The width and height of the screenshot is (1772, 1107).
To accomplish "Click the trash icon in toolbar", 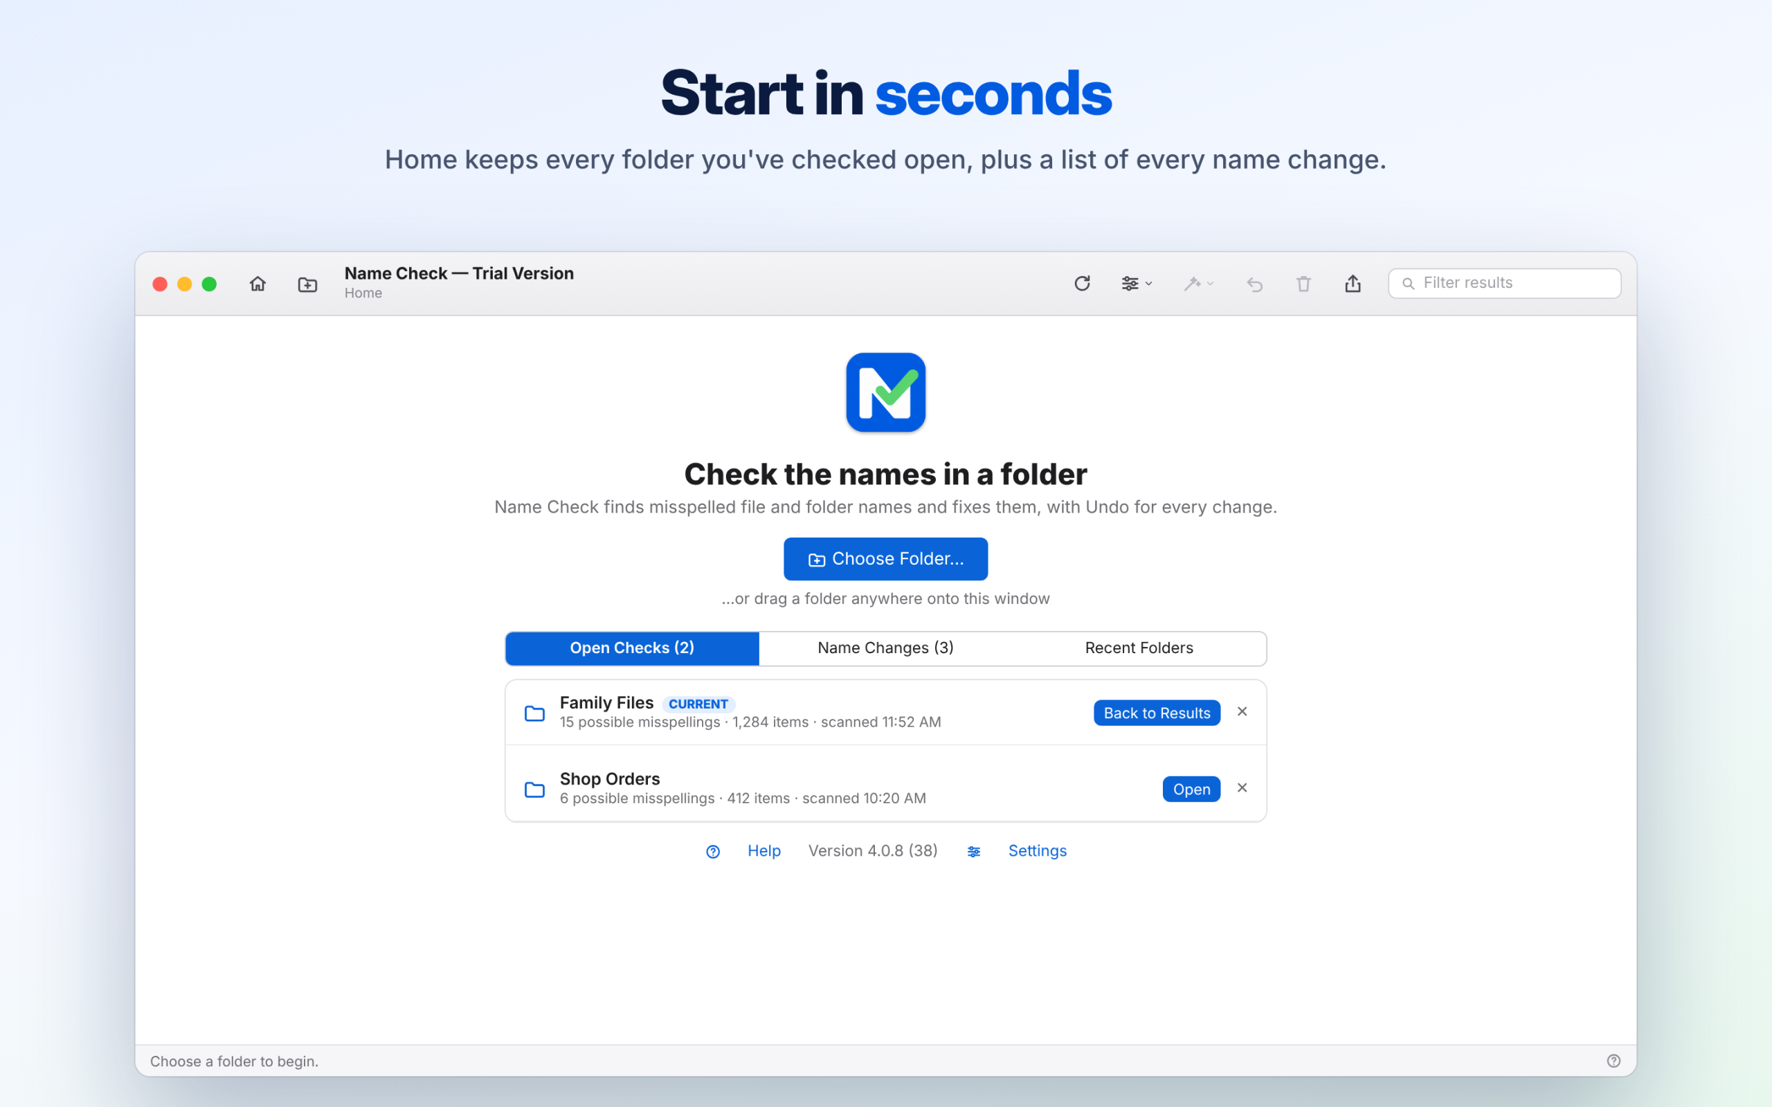I will (1303, 284).
